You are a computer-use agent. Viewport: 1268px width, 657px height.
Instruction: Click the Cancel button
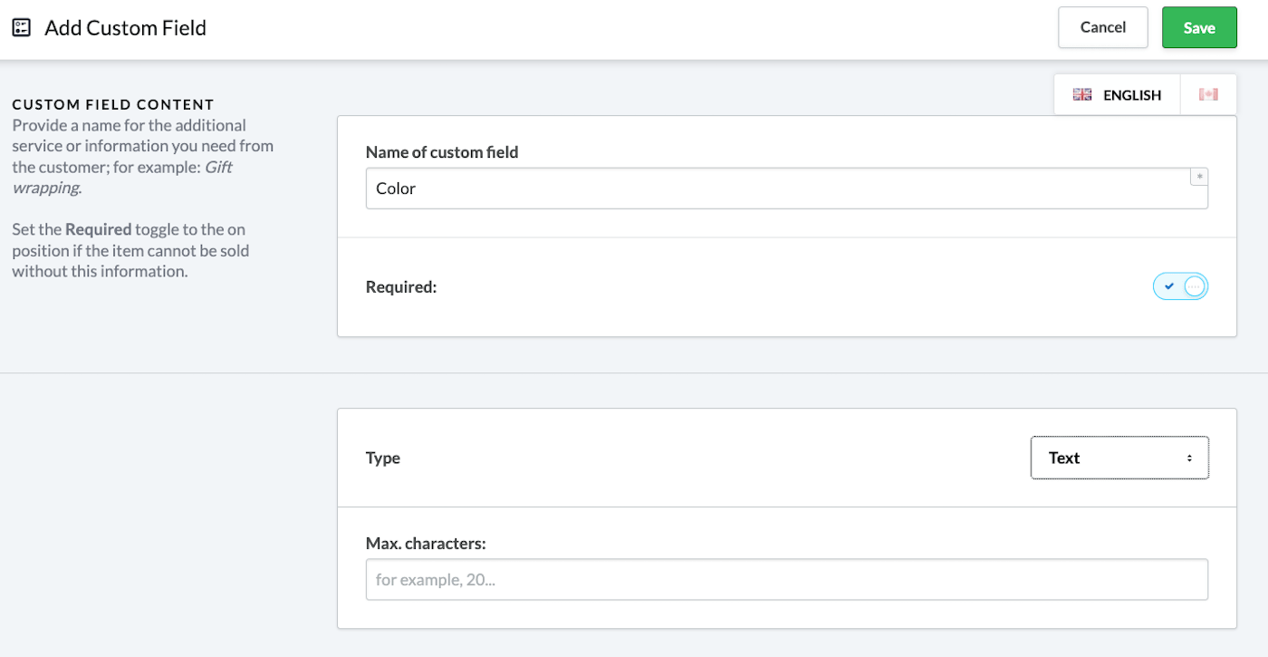pyautogui.click(x=1103, y=27)
